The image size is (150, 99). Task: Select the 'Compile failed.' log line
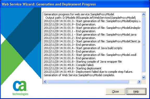click(x=69, y=65)
